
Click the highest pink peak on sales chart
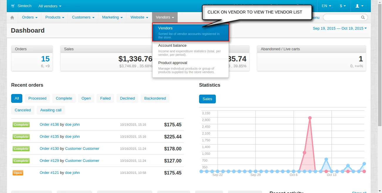(310, 118)
